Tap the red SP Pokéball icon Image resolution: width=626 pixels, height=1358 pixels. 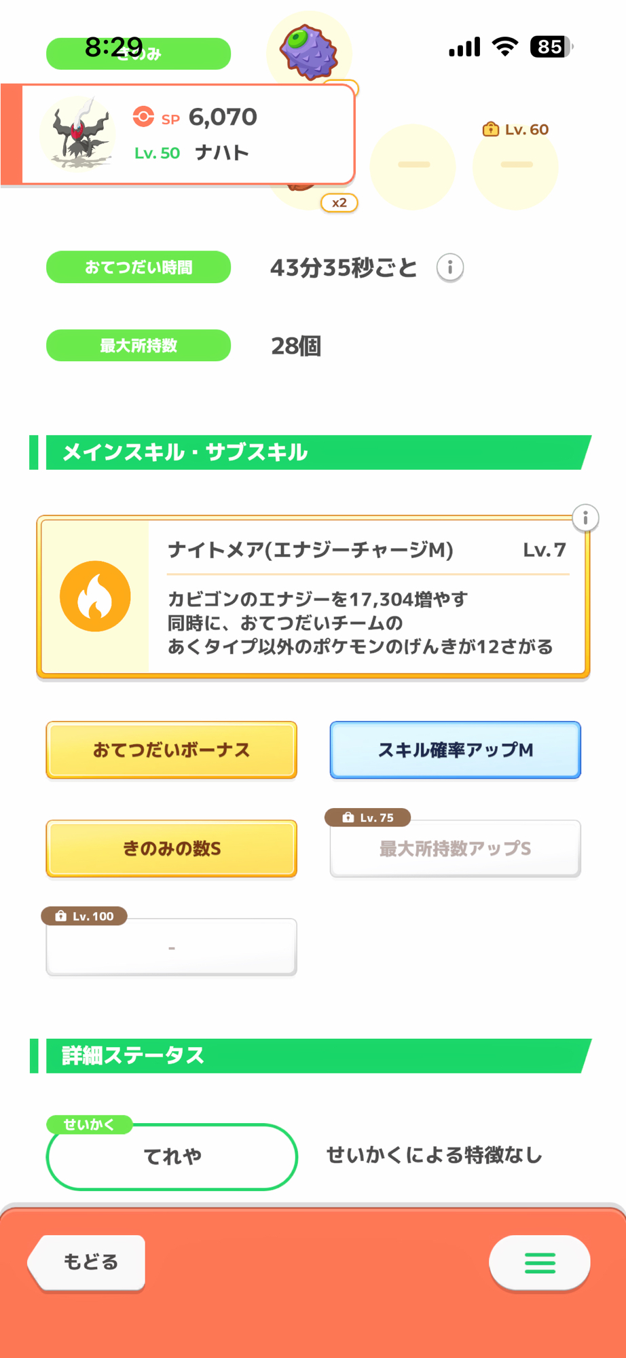coord(143,117)
